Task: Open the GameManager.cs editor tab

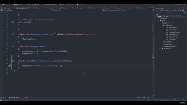Action: pos(105,8)
